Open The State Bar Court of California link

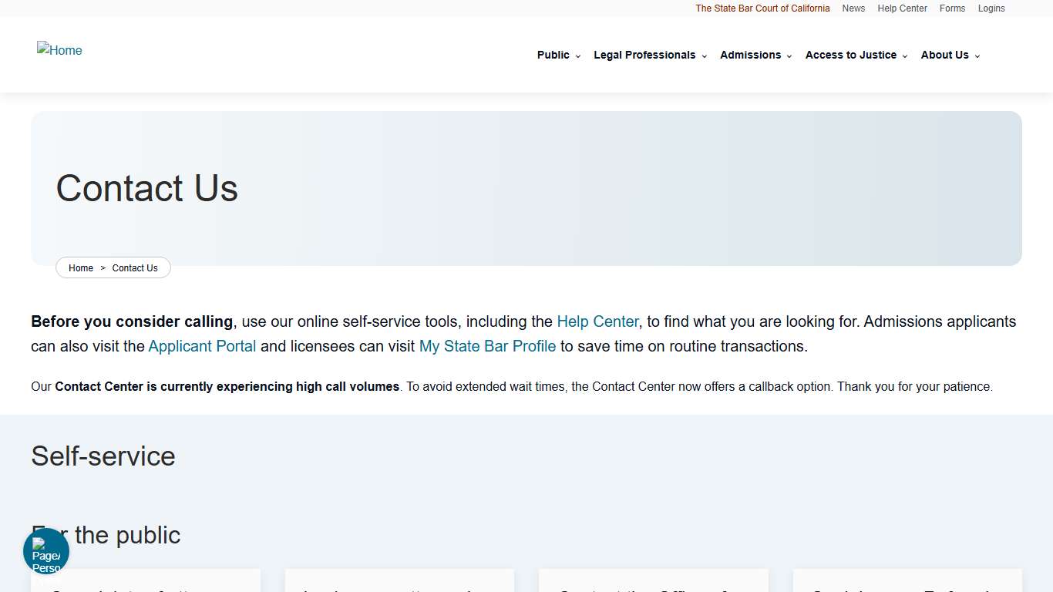[762, 8]
